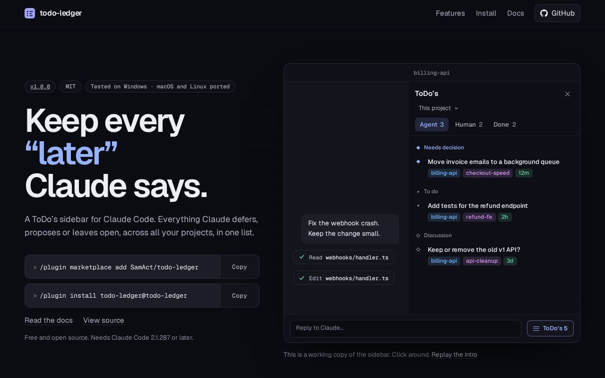Follow the View source link
Screen dimensions: 605x378
(104, 320)
